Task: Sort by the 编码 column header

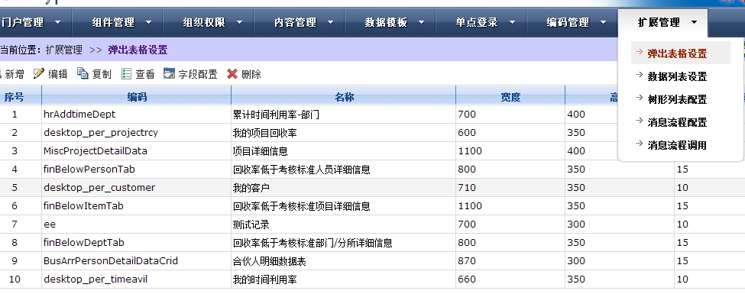Action: tap(137, 98)
